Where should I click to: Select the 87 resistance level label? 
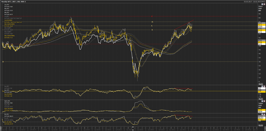pyautogui.click(x=152, y=16)
